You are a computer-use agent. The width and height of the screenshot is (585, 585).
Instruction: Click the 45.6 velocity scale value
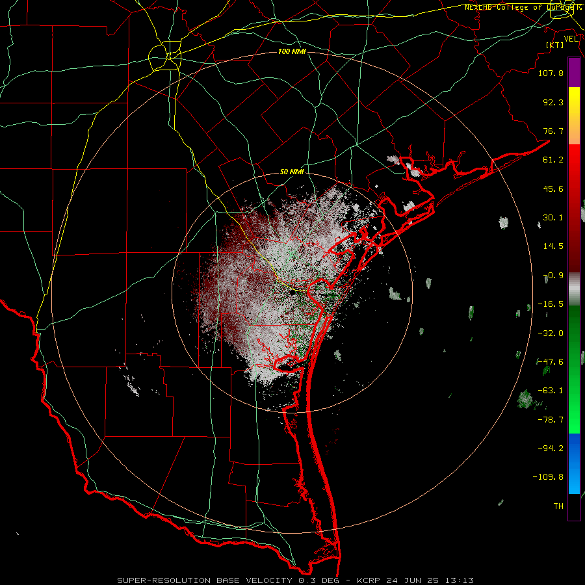click(x=553, y=188)
